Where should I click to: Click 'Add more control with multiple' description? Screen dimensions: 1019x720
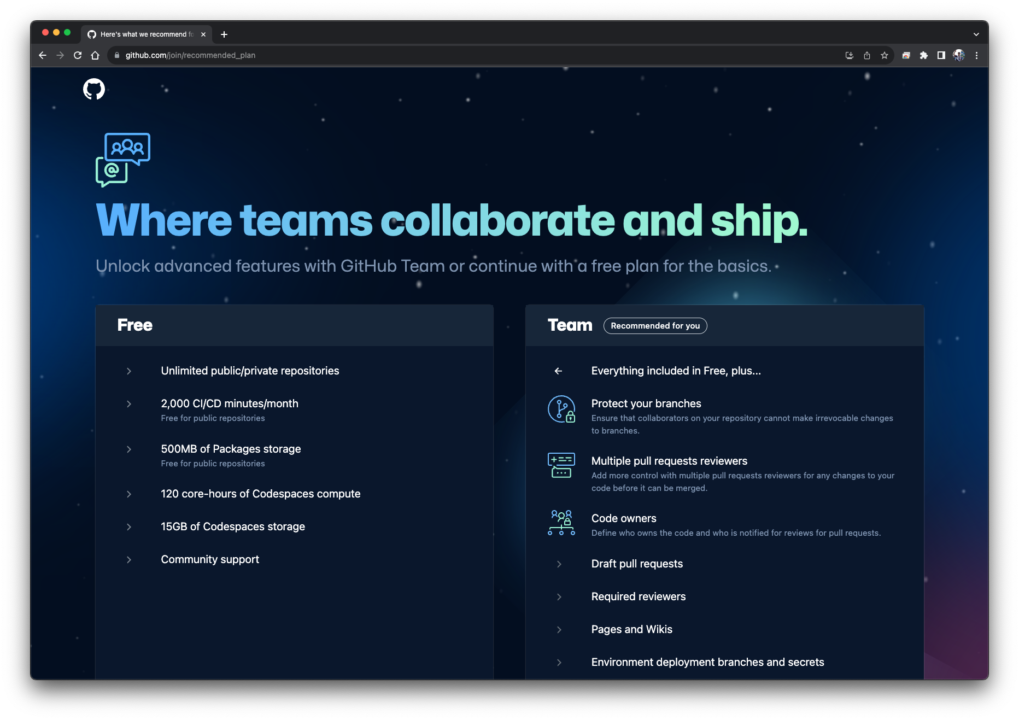coord(743,482)
